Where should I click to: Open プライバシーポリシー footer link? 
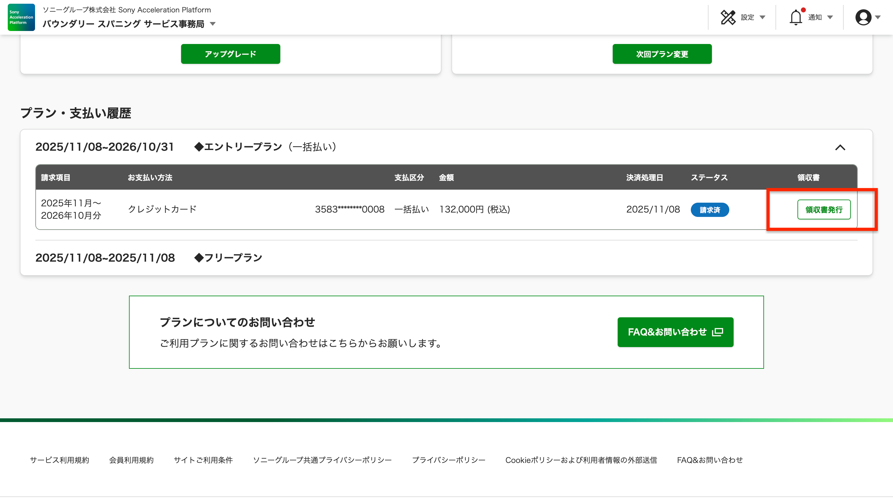click(448, 460)
